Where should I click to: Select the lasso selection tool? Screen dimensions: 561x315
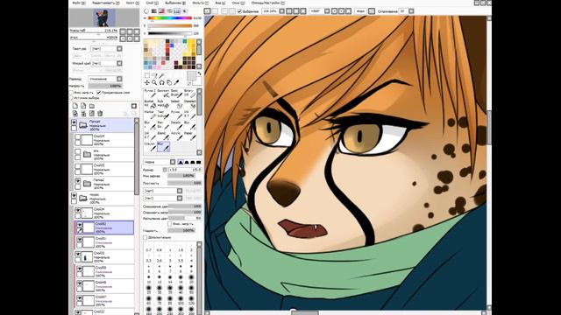[154, 75]
